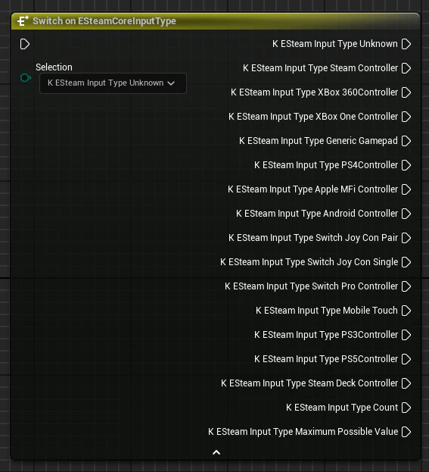The width and height of the screenshot is (429, 472).
Task: Click the Switch Joy Con Pair output pin
Action: coord(406,238)
